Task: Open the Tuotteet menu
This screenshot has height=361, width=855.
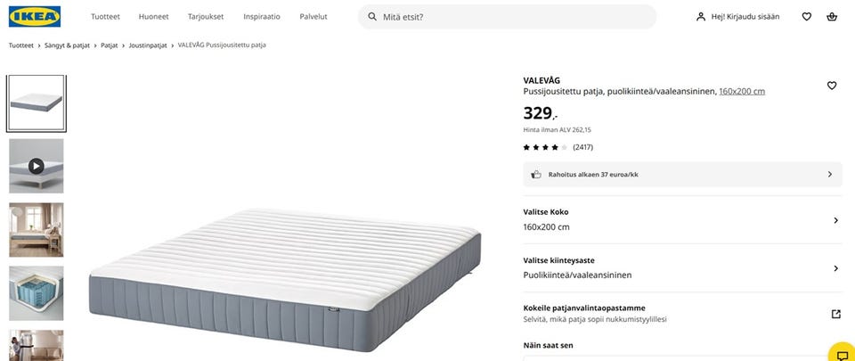Action: [x=105, y=17]
